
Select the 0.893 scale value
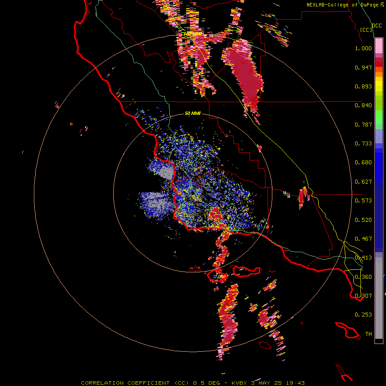pyautogui.click(x=363, y=86)
